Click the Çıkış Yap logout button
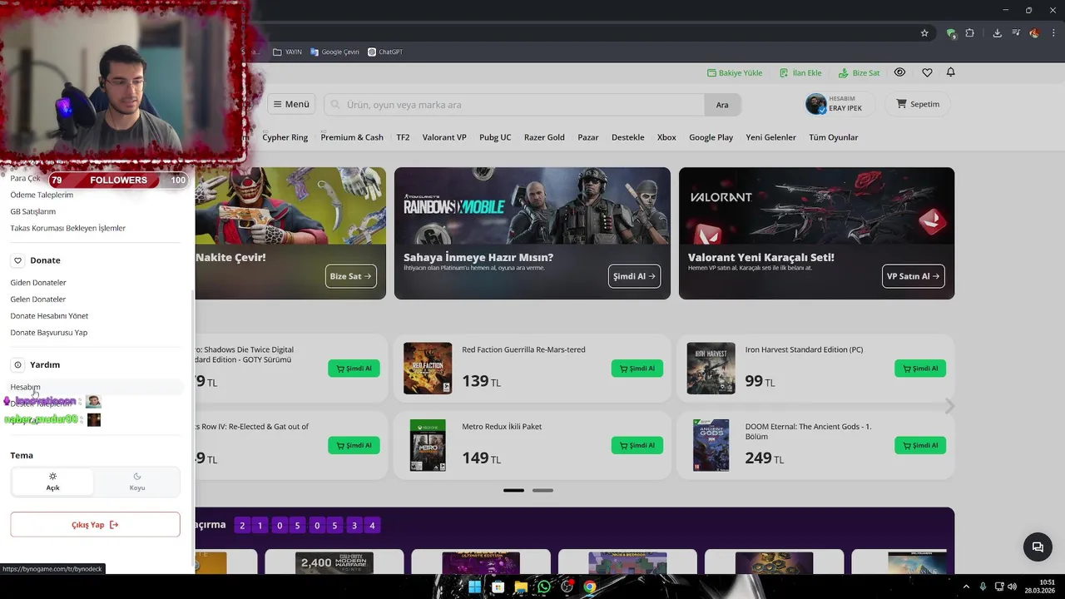The image size is (1065, 599). click(x=95, y=524)
